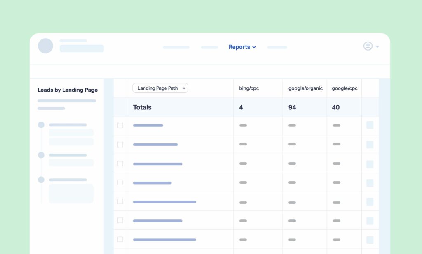
Task: Click the first row's action square icon
Action: (370, 125)
